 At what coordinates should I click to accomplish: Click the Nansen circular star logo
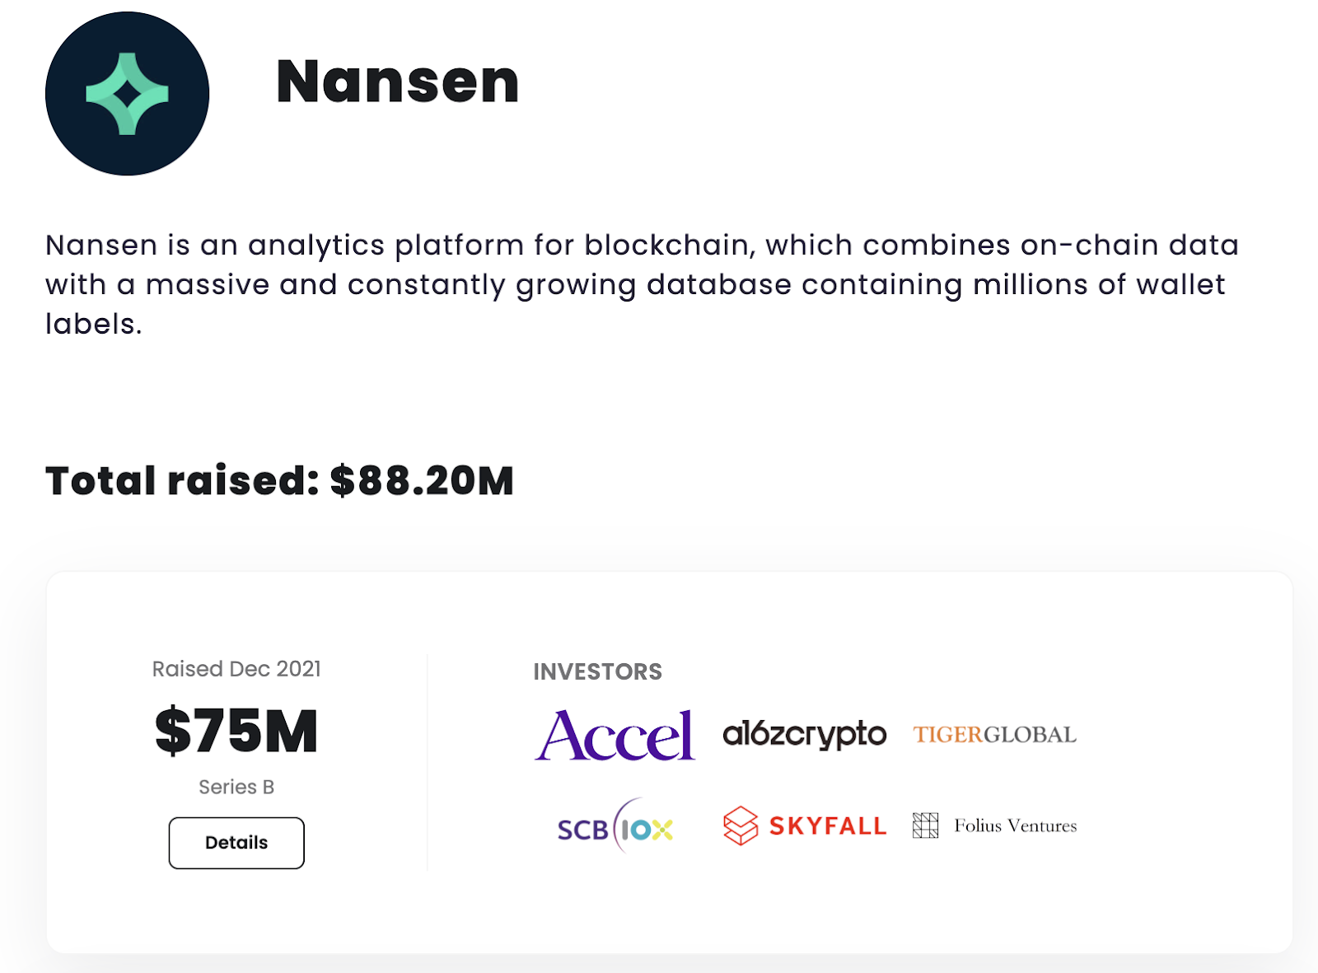click(127, 93)
